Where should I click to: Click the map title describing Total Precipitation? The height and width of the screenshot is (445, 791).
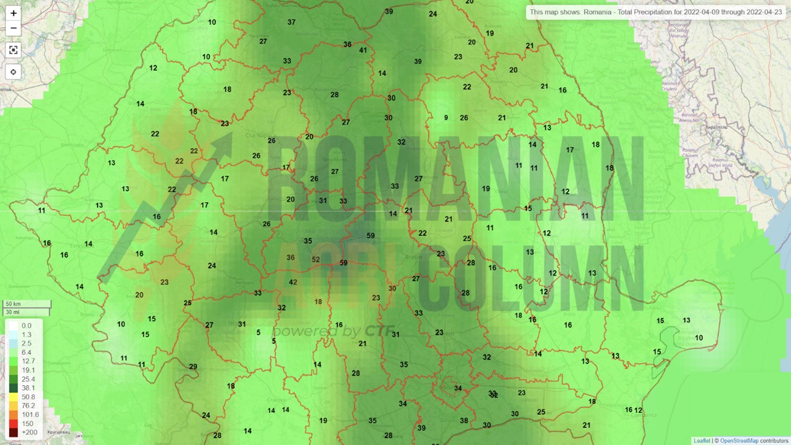click(655, 12)
